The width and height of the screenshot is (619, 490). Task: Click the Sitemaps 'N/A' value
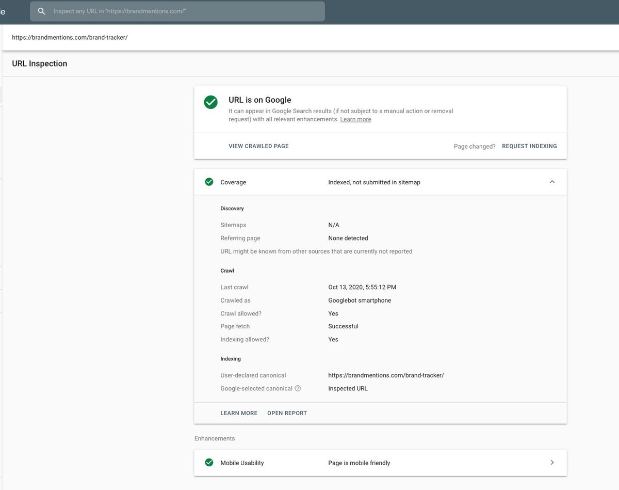tap(334, 225)
